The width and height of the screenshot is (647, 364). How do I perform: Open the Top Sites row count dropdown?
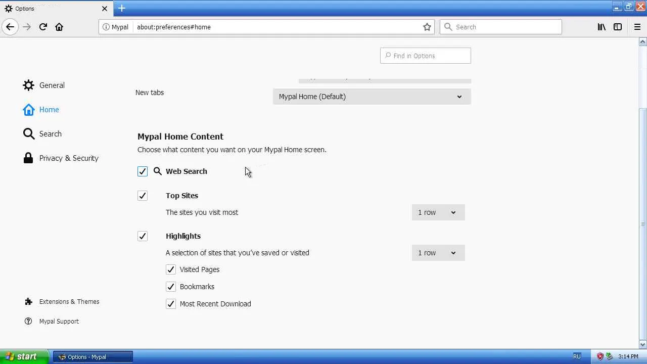pyautogui.click(x=438, y=212)
